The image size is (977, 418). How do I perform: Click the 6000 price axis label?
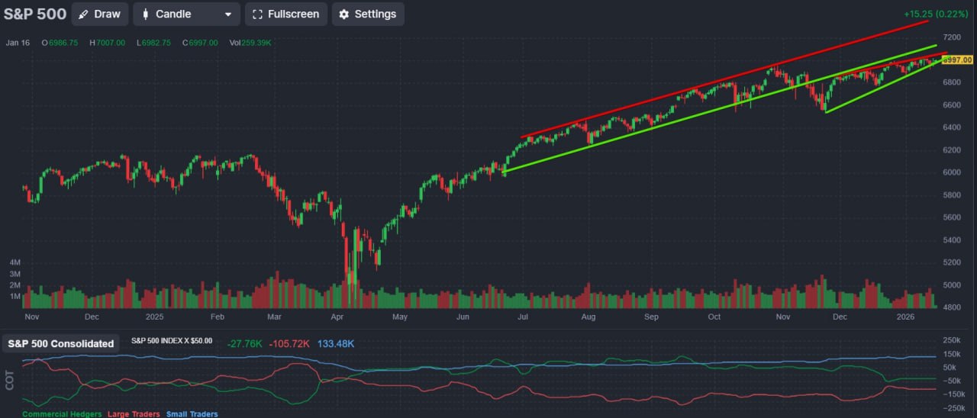[953, 172]
